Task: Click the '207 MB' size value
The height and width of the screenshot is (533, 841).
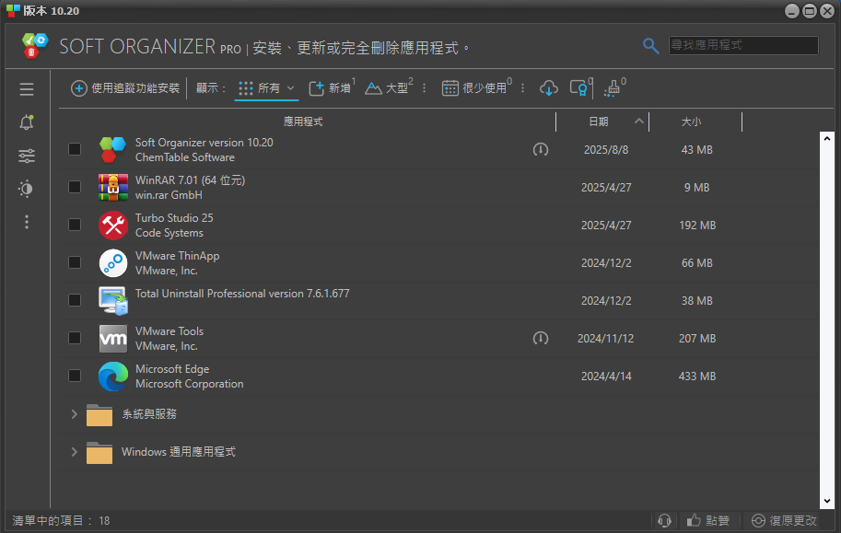Action: (x=697, y=339)
